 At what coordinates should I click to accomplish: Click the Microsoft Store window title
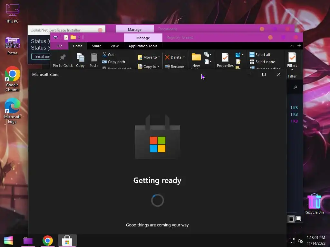[x=45, y=75]
